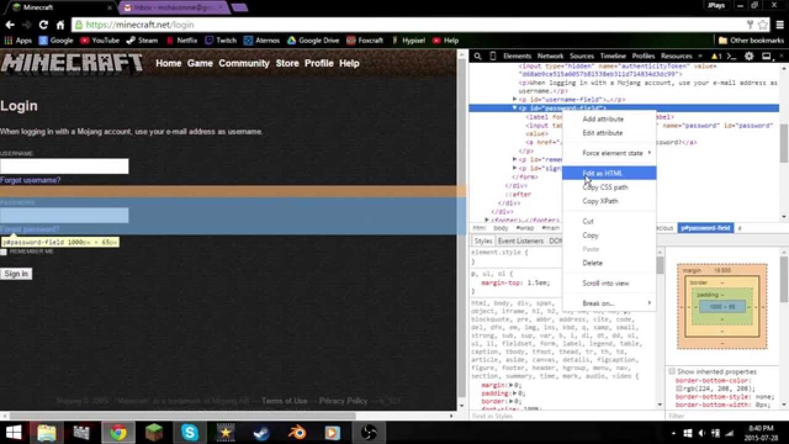Expand the footer element node
This screenshot has width=789, height=444.
tap(487, 220)
